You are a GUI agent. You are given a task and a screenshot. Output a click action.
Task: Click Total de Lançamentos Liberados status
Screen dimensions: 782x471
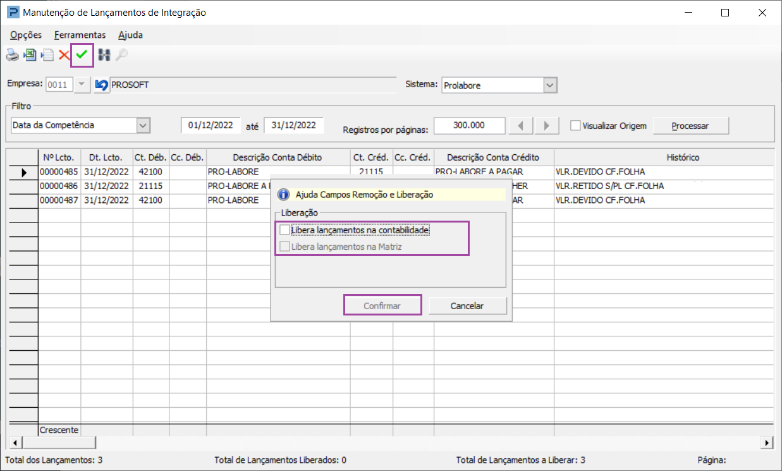[x=280, y=460]
